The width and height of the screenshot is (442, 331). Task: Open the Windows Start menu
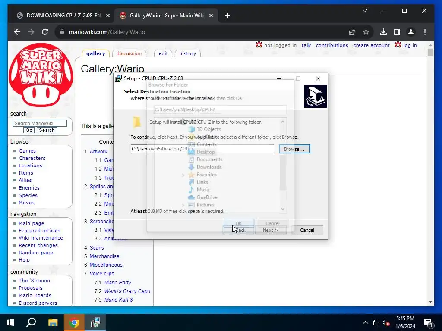tap(10, 322)
